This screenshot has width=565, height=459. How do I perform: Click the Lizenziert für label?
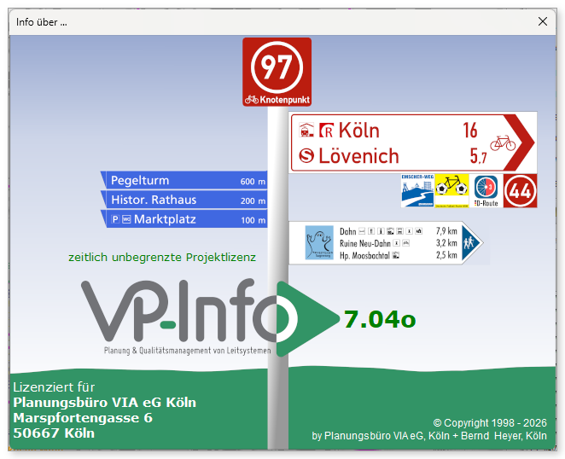point(54,387)
